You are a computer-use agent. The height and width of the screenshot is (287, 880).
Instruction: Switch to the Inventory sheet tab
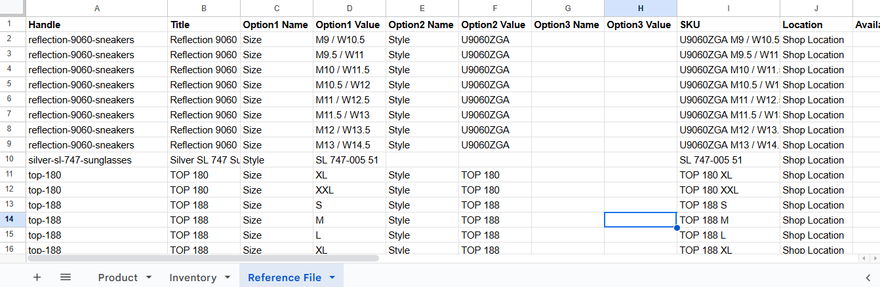tap(193, 278)
